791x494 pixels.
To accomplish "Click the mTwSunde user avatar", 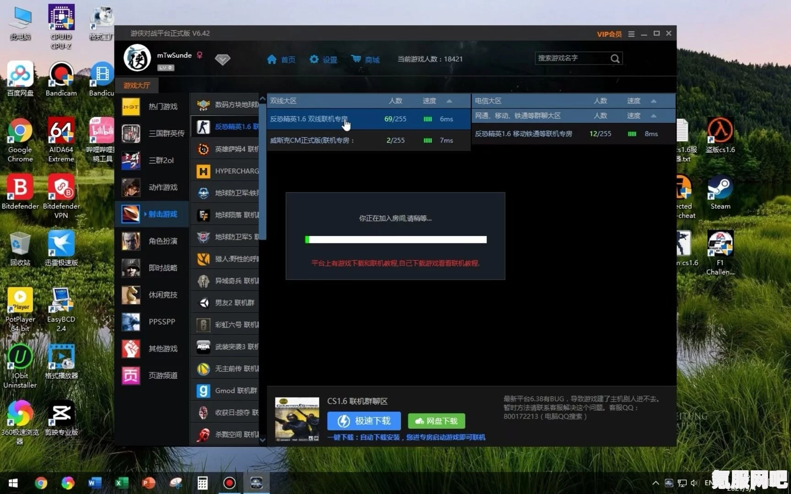I will [x=137, y=58].
